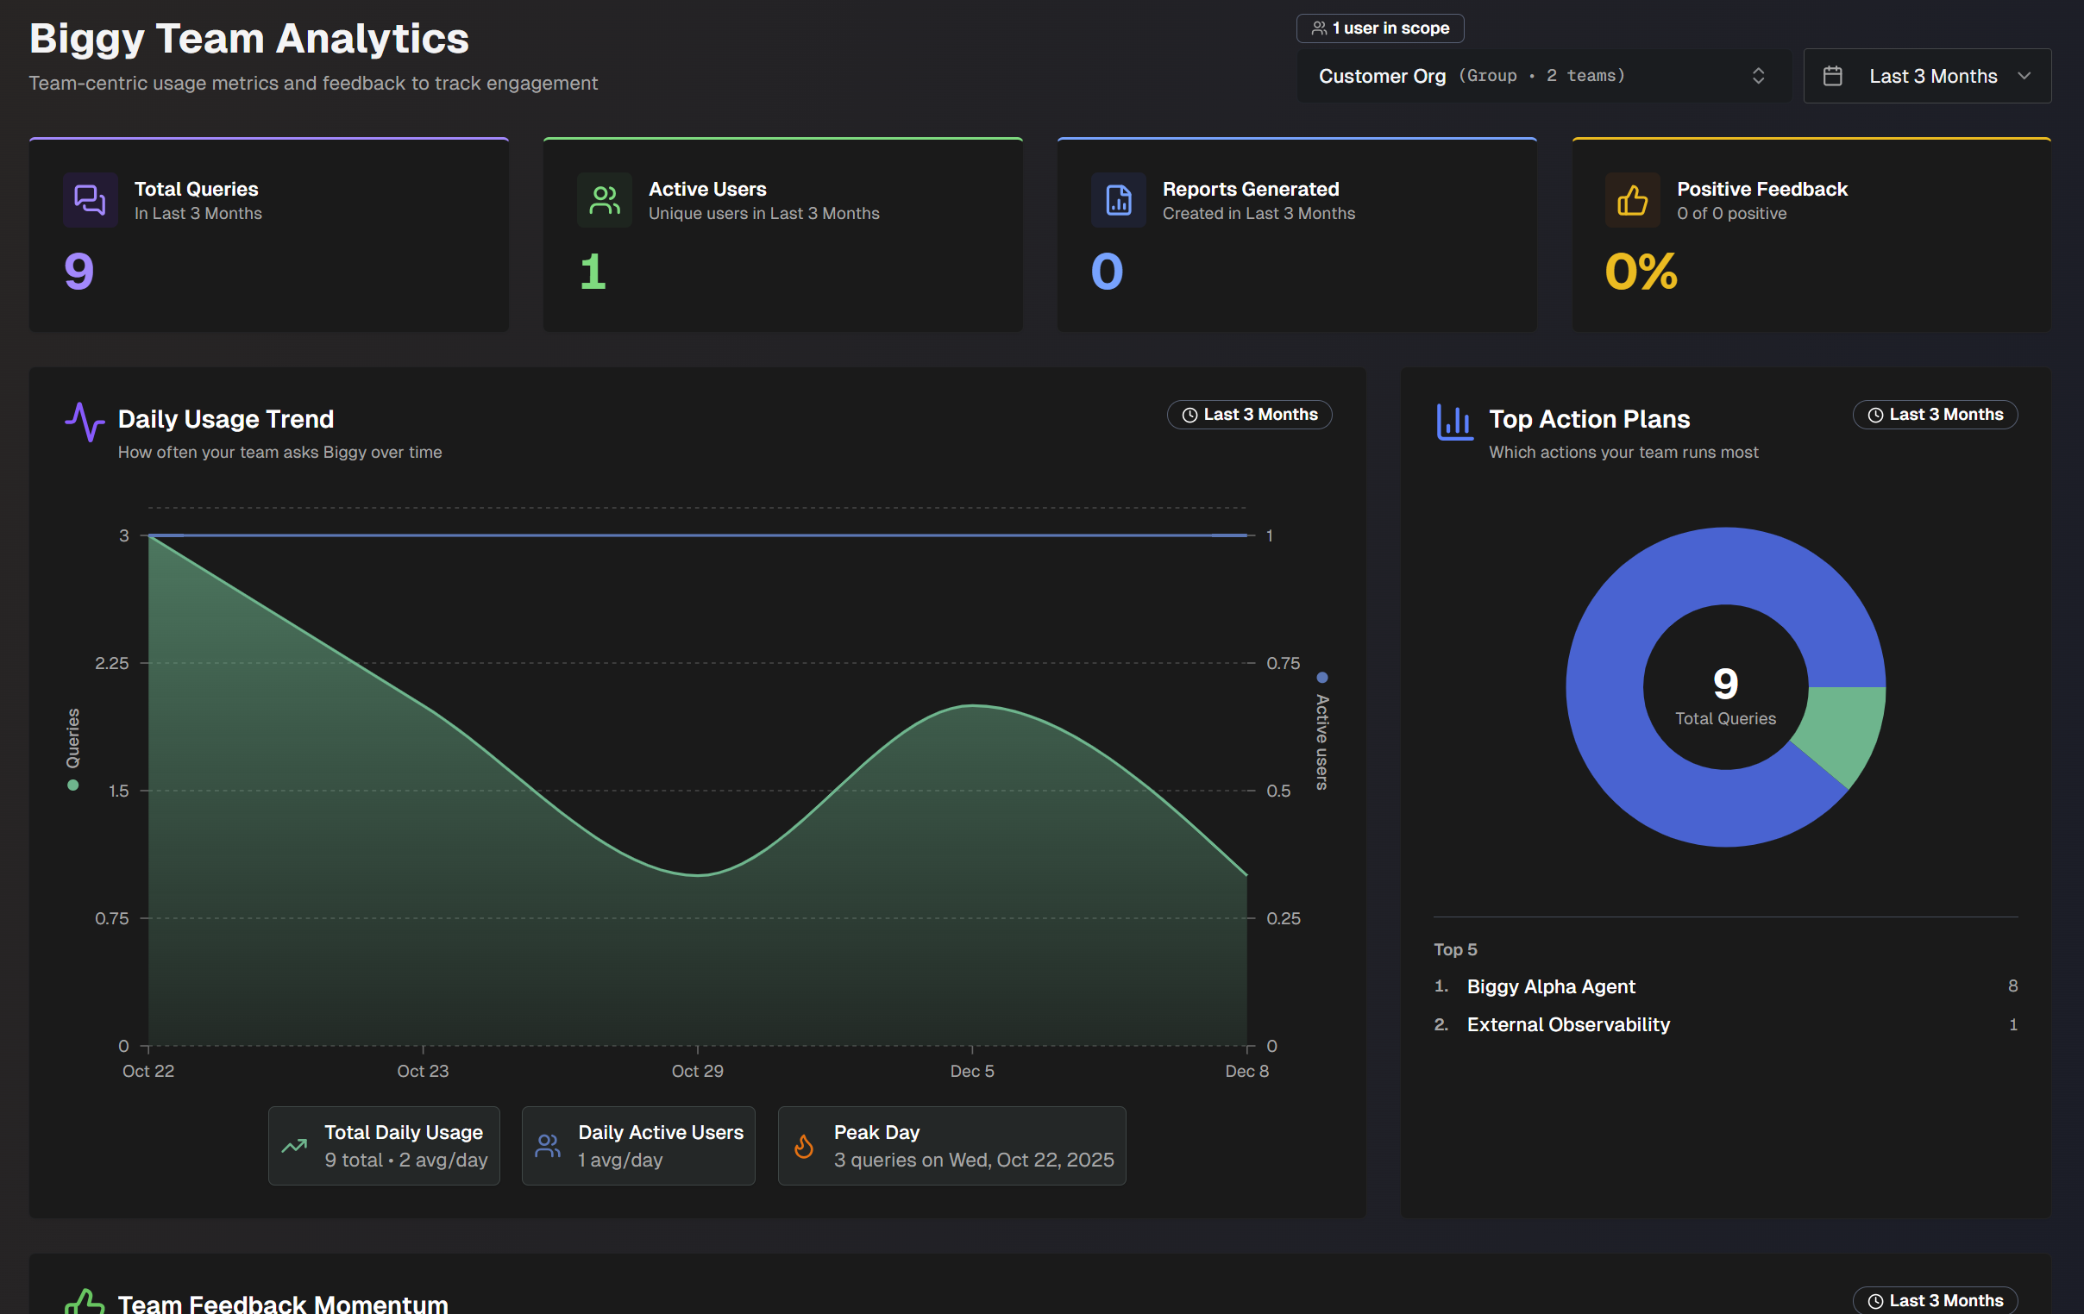Toggle the Active users legend dot
The height and width of the screenshot is (1314, 2084).
click(x=1321, y=678)
